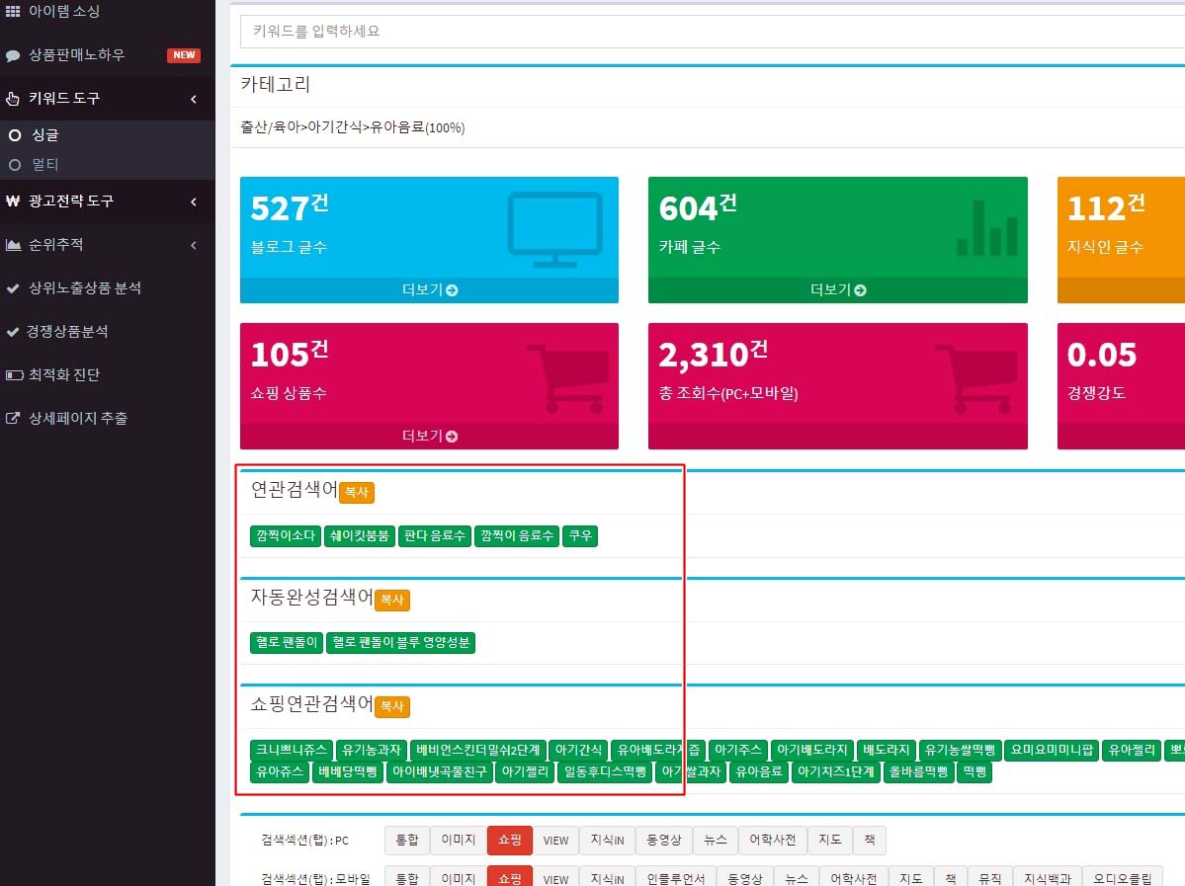
Task: Click the 베비언스킨더밀쉬2단계 keyword tag
Action: 477,750
